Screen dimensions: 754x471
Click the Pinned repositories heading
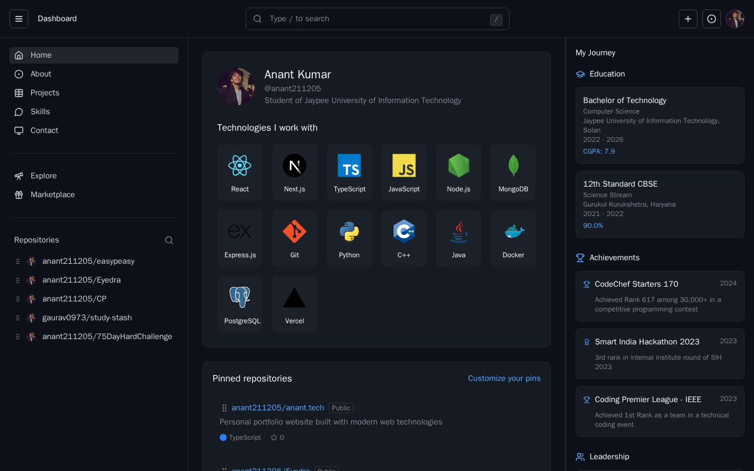pos(252,379)
